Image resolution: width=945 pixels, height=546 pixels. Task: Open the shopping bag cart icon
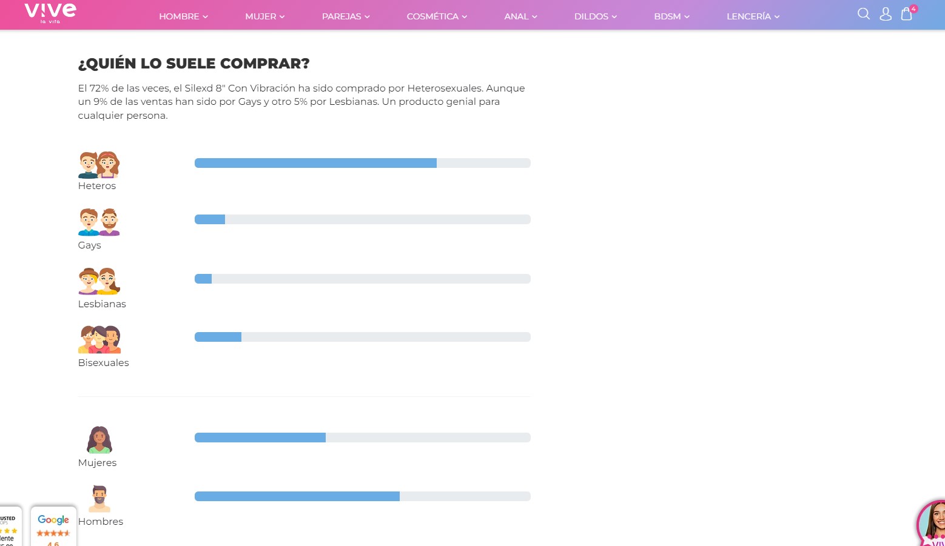908,13
